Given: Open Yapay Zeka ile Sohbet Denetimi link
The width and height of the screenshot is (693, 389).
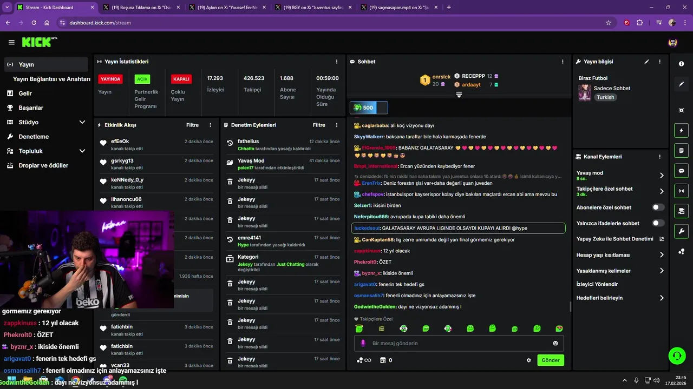Looking at the screenshot, I should [620, 239].
